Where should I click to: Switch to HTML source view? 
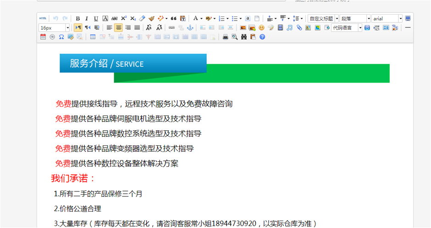pyautogui.click(x=43, y=18)
